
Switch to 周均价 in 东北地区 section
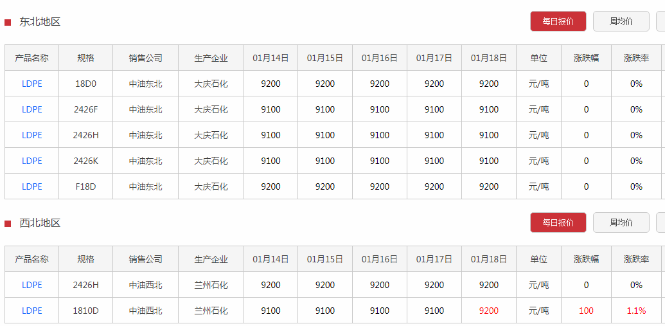click(x=621, y=21)
